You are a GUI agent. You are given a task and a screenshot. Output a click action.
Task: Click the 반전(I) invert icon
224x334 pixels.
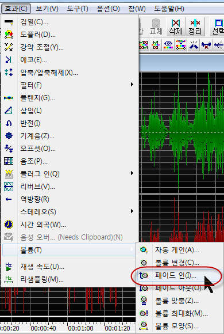[9, 123]
